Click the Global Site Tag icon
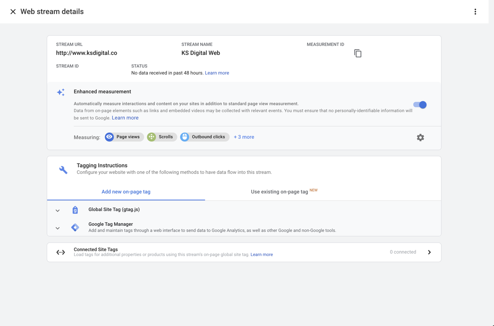Screen dimensions: 494x326 (x=75, y=210)
